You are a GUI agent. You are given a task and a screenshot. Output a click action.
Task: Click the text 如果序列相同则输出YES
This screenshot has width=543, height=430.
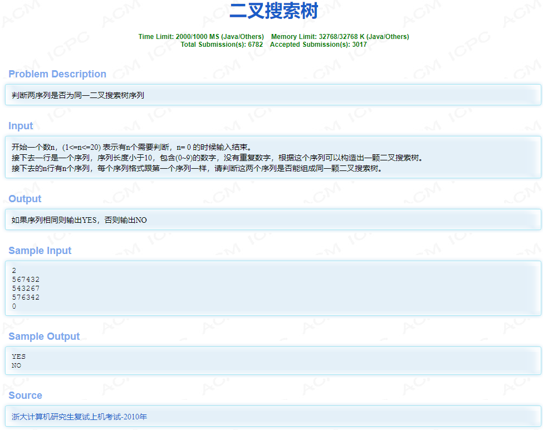[79, 220]
